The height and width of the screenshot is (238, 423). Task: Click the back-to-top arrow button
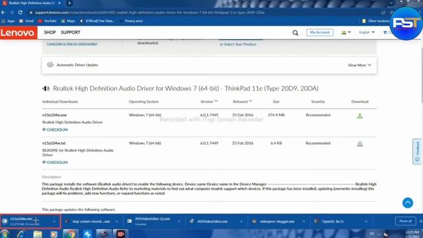tap(408, 203)
